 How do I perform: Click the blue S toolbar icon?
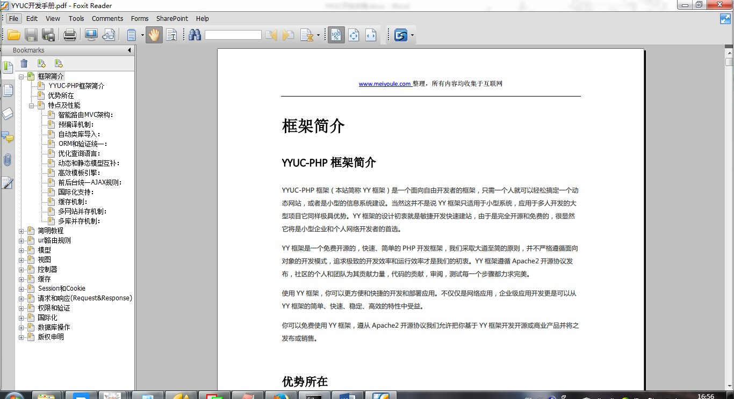tap(401, 35)
